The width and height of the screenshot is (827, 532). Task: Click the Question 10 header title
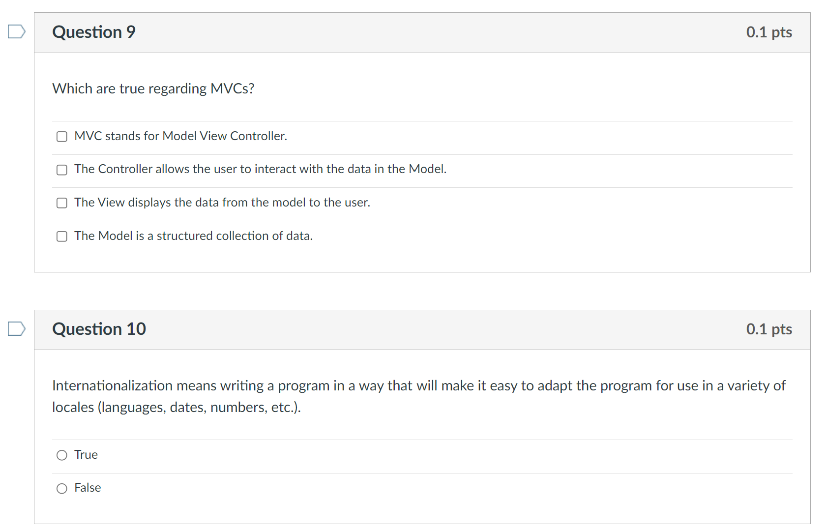click(x=99, y=328)
